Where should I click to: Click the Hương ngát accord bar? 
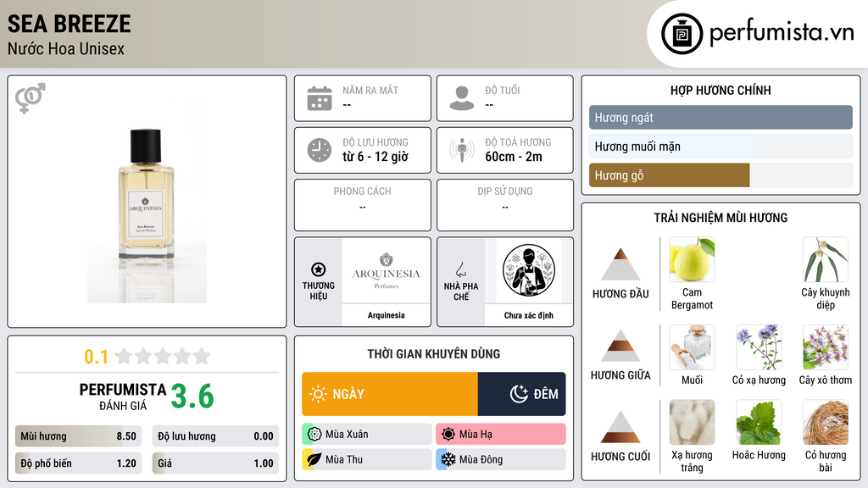721,117
